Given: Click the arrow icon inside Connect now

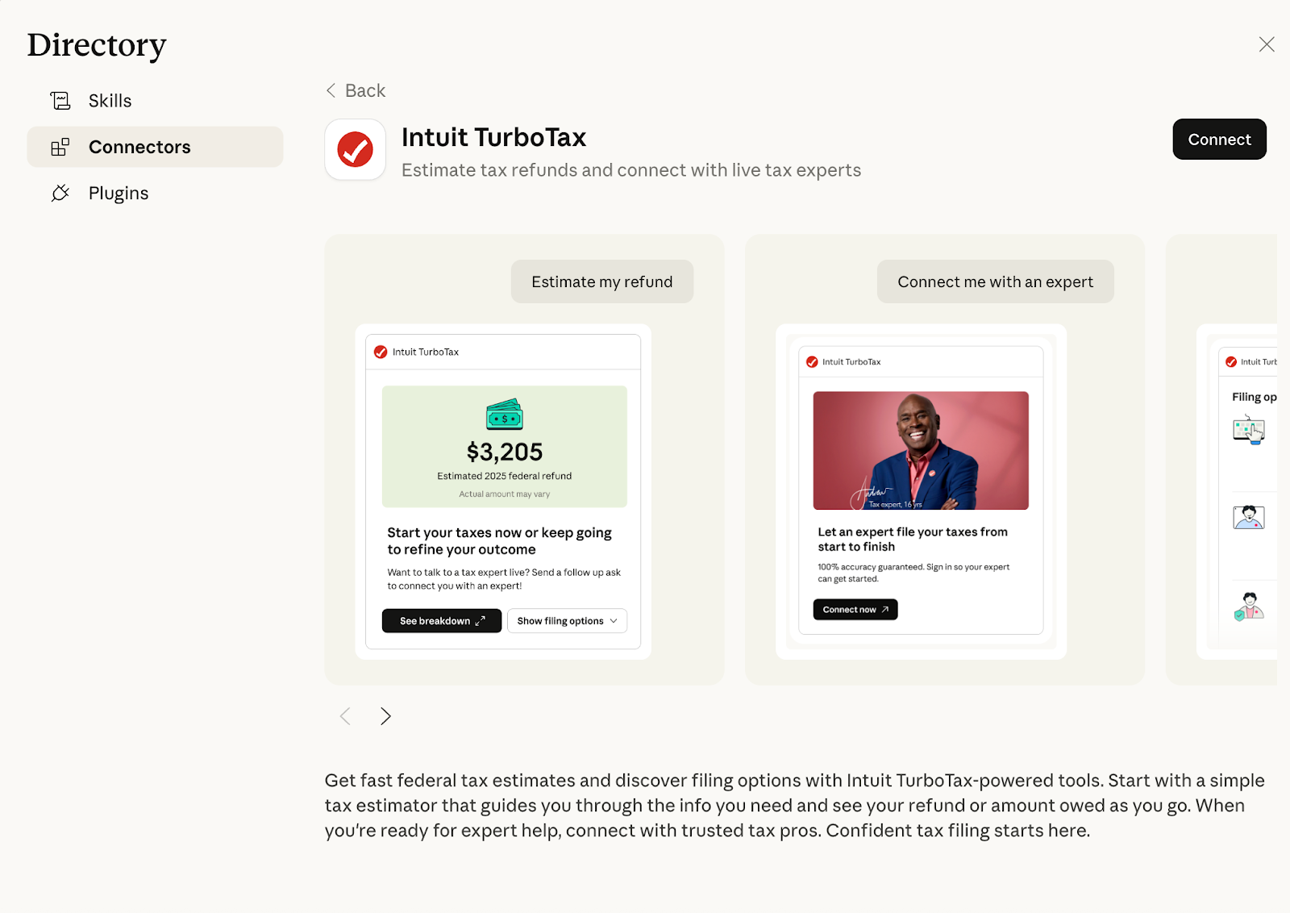Looking at the screenshot, I should [x=884, y=609].
